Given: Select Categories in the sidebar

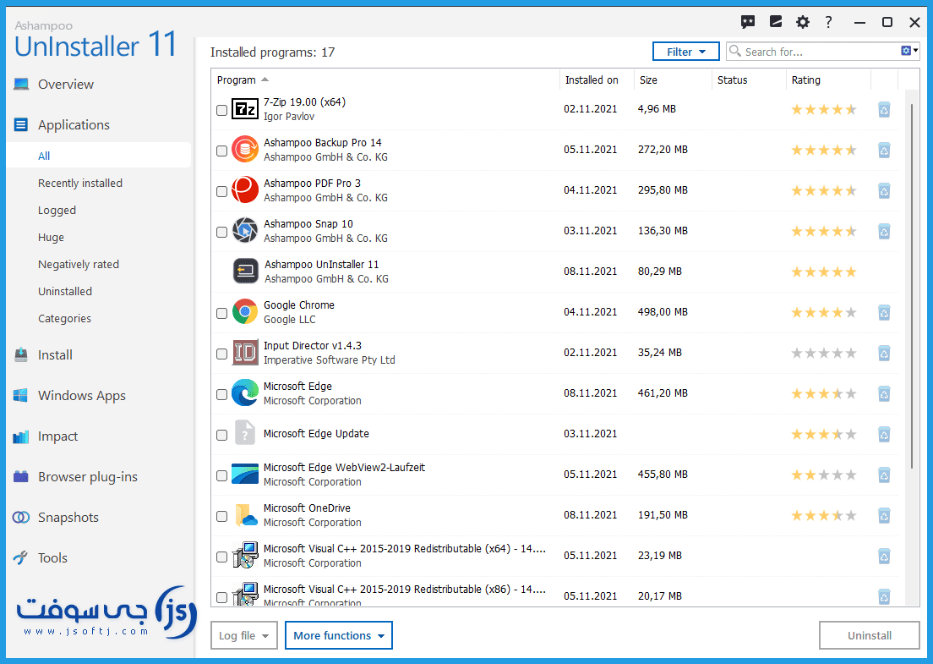Looking at the screenshot, I should click(64, 319).
